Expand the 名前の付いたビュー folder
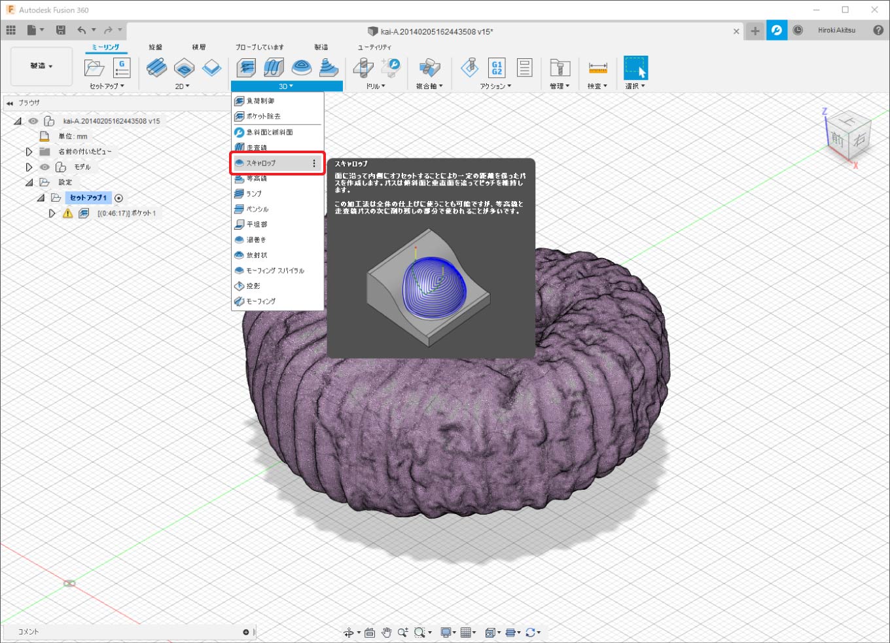 click(29, 151)
